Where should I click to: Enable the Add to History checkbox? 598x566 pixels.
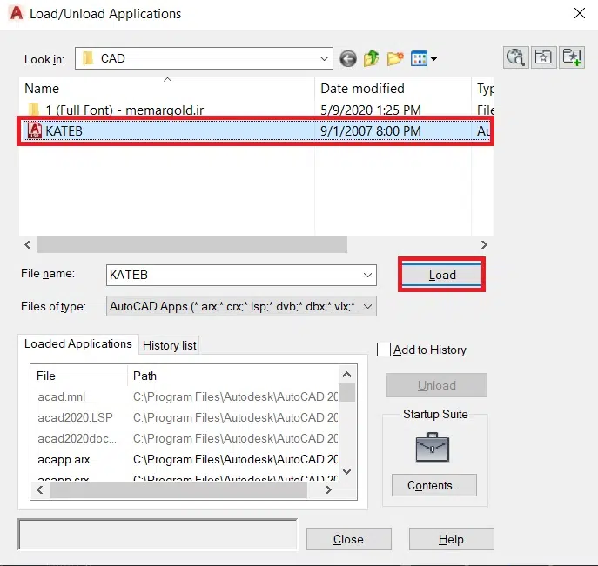tap(384, 350)
